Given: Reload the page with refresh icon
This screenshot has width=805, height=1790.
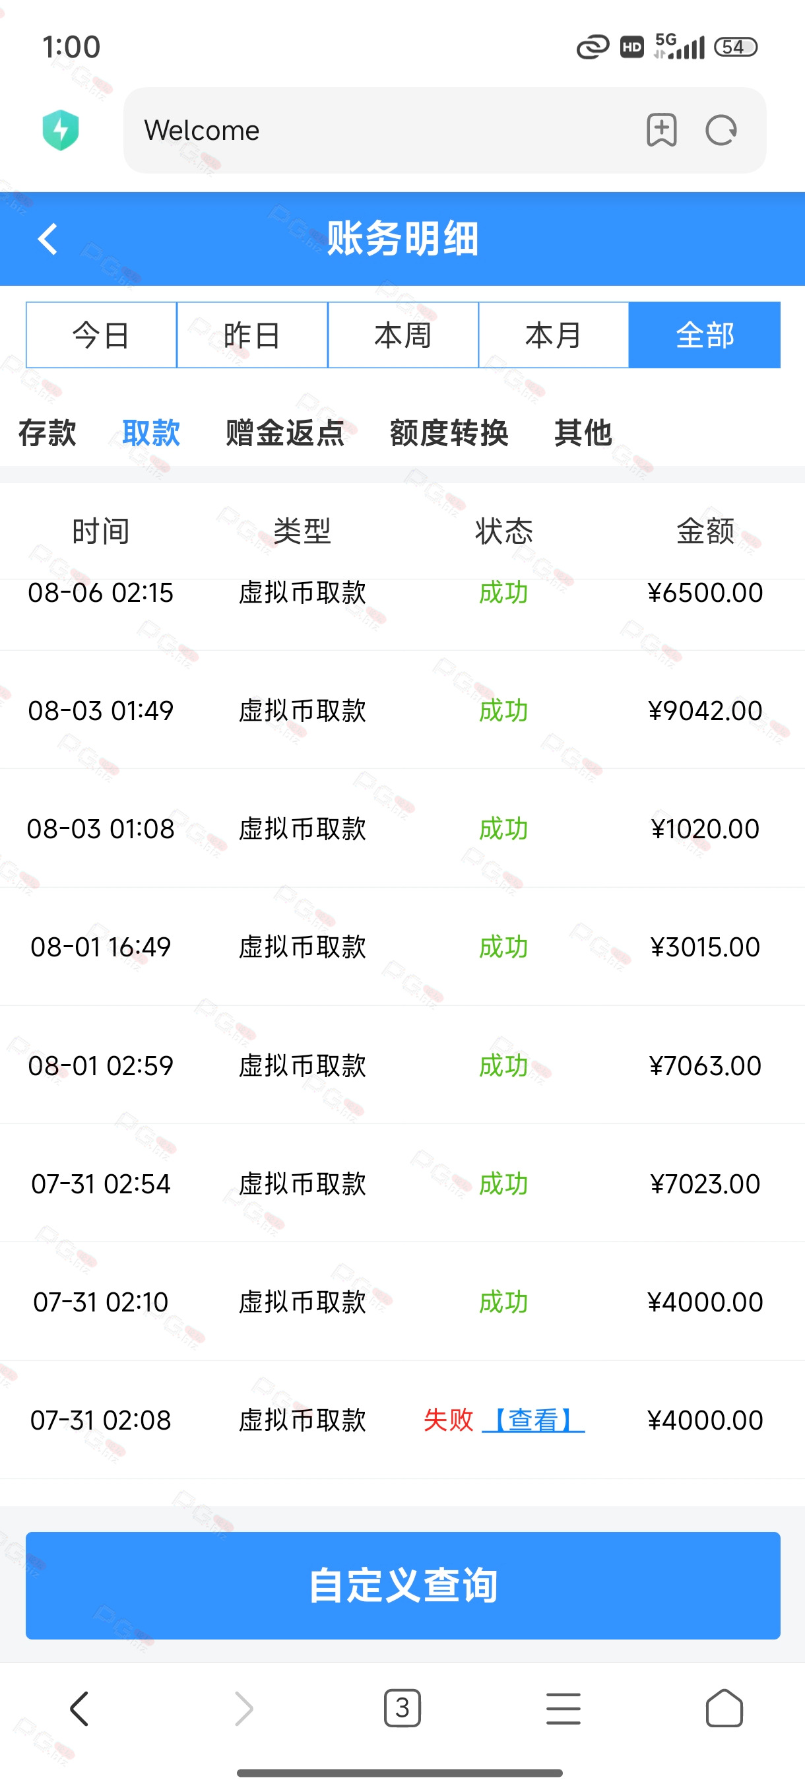Looking at the screenshot, I should (721, 130).
